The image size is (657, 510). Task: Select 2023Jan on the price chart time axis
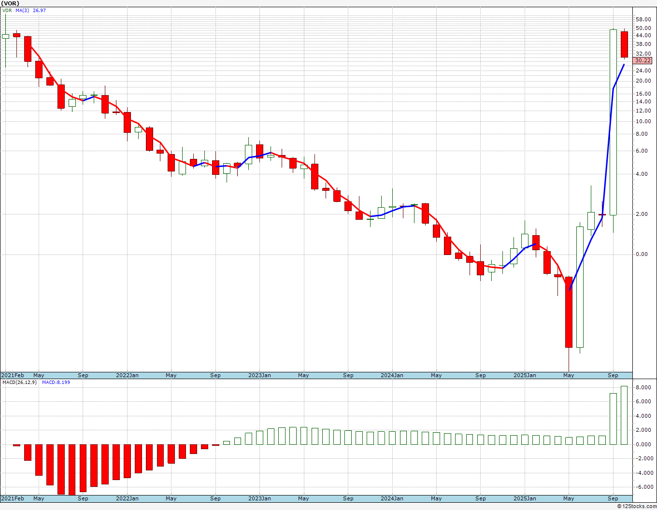[x=260, y=375]
